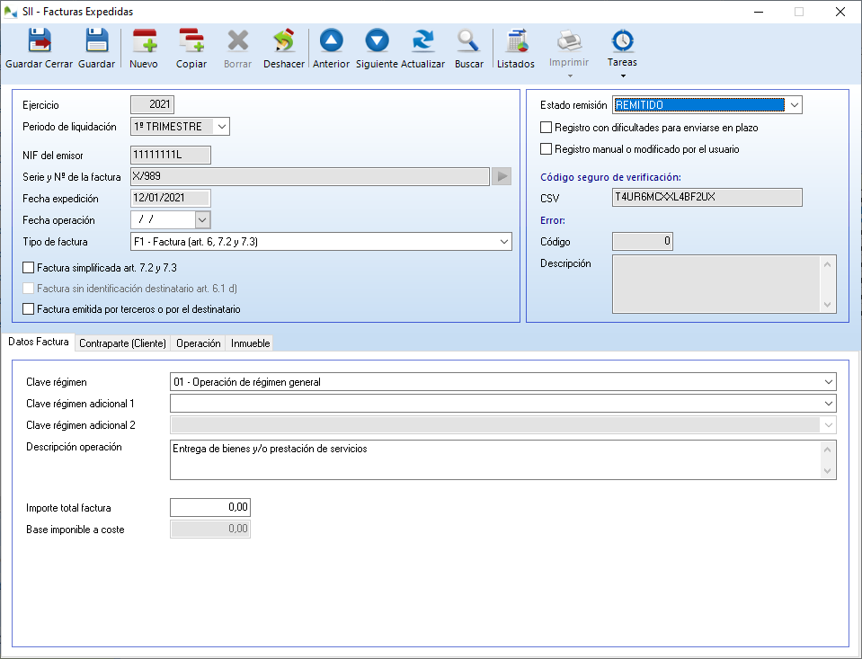The image size is (862, 659).
Task: Check Registro con dificultades para enviarse en plazo
Action: [546, 128]
